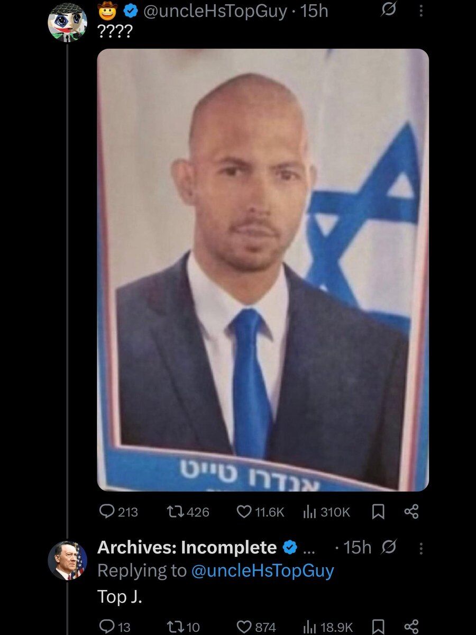476x635 pixels.
Task: View analytics showing 310K views
Action: point(326,512)
